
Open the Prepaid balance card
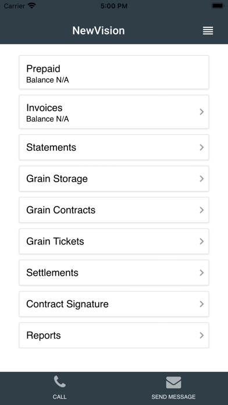(x=114, y=72)
